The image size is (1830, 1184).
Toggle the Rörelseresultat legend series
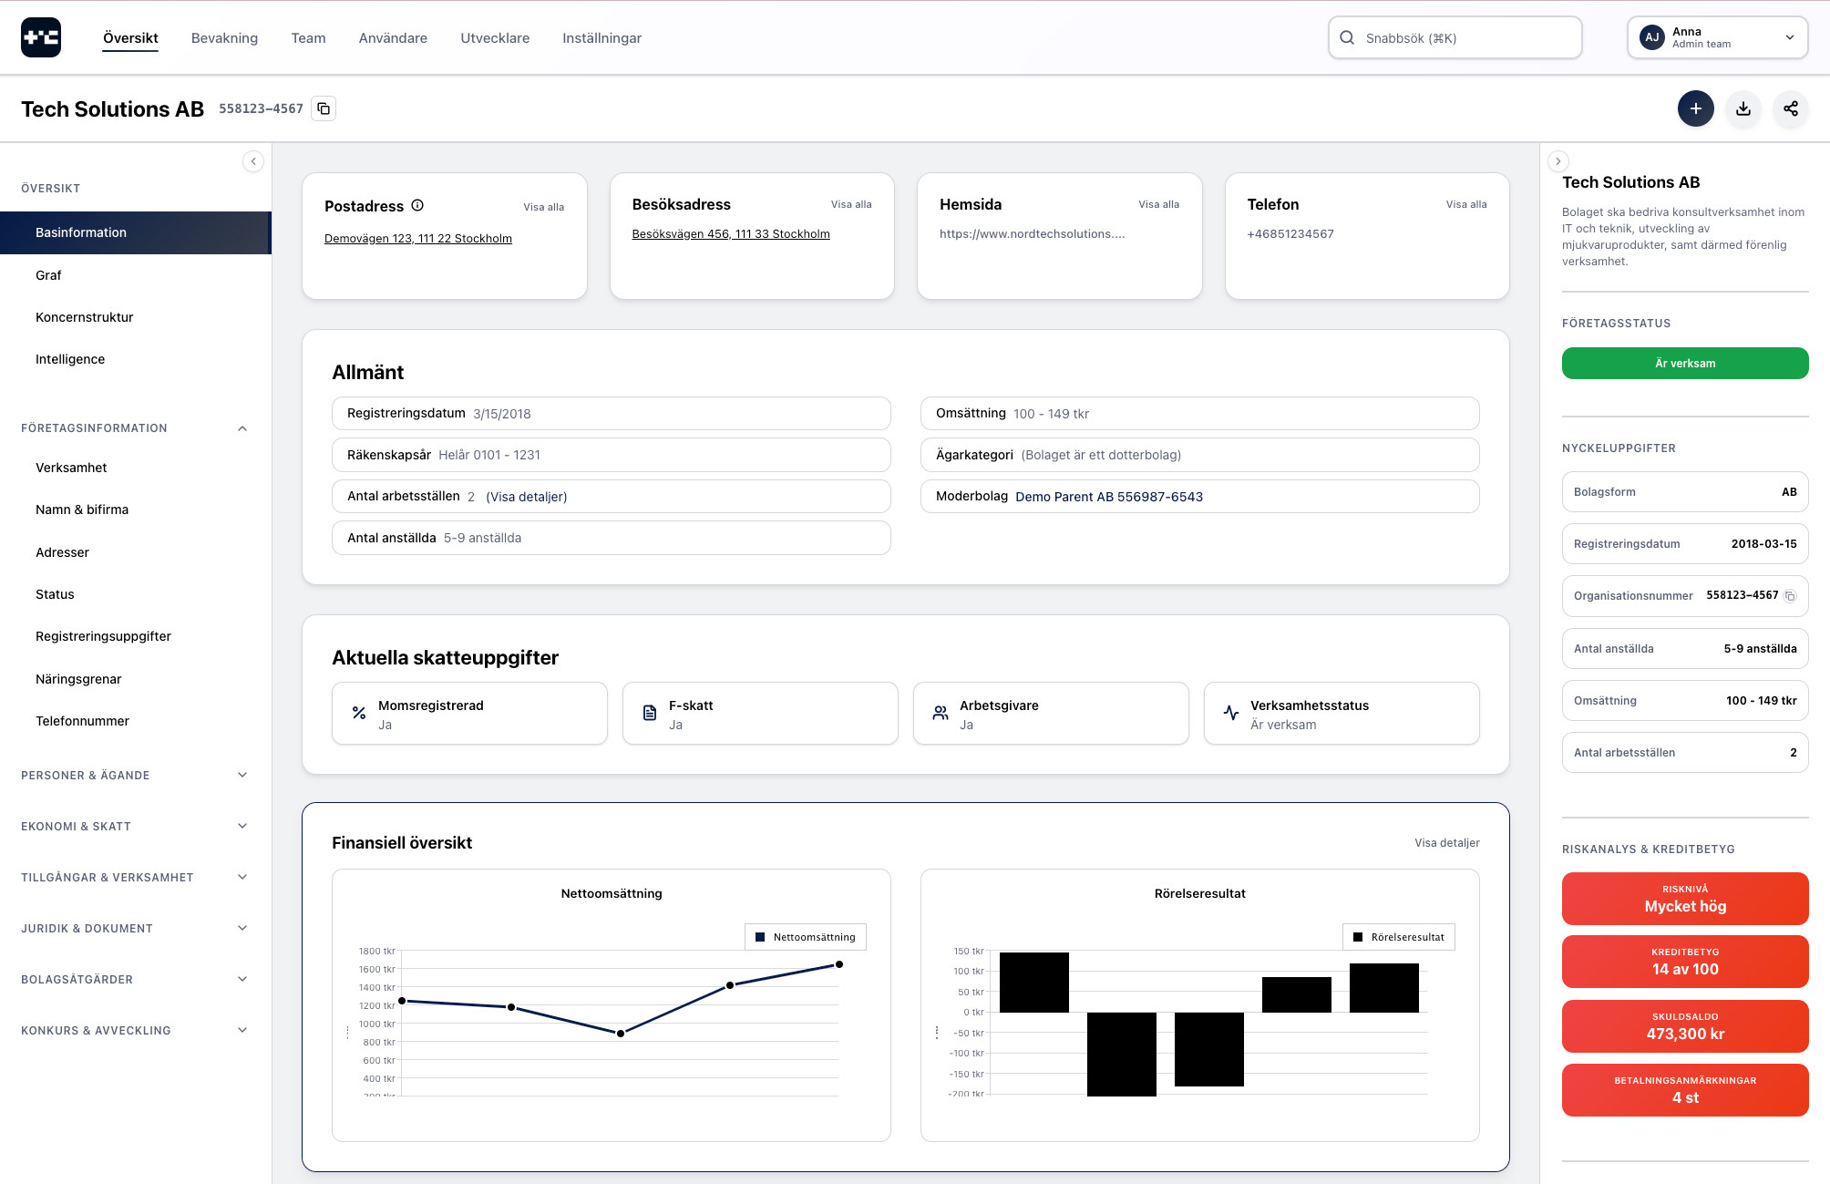1399,937
